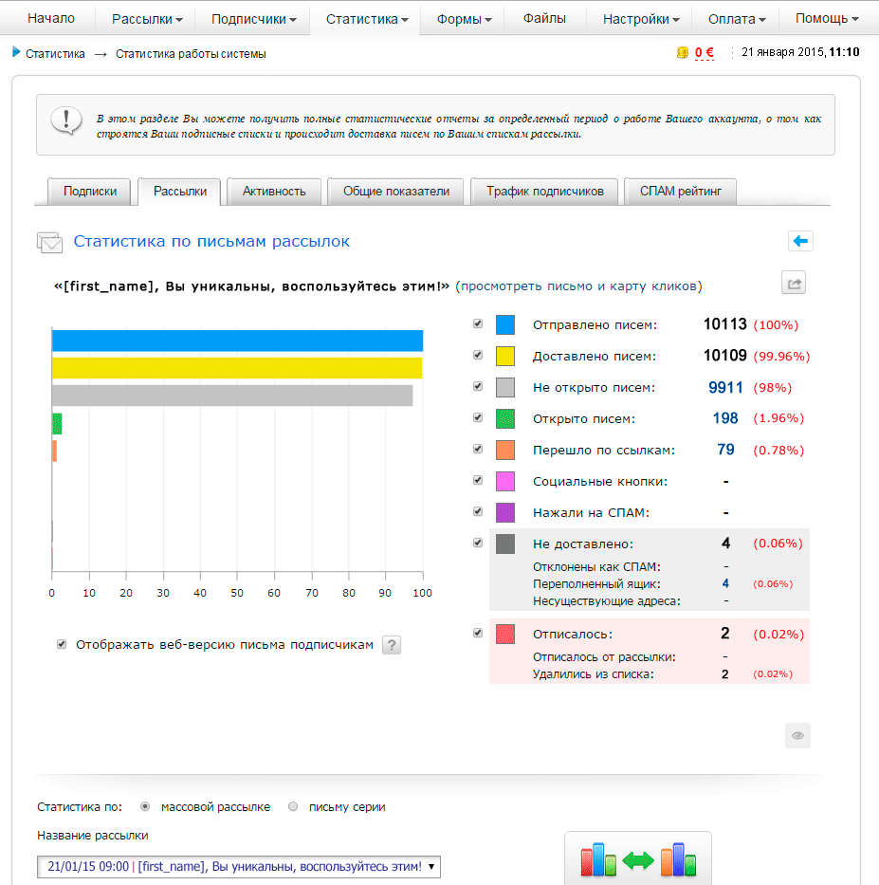The image size is (879, 885).
Task: Toggle the 'Открыто писем' checkbox
Action: coord(478,417)
